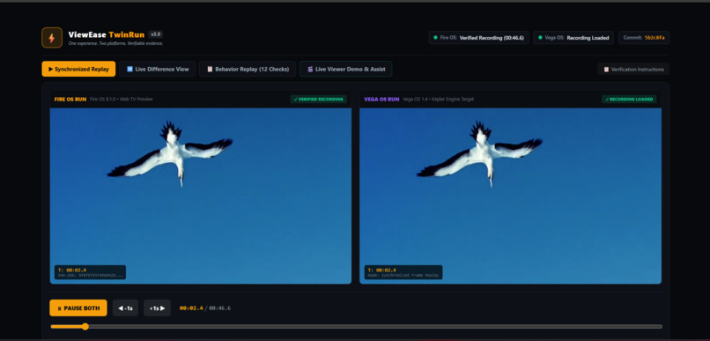Click the Behavior Replay clipboard icon
710x341 pixels.
click(210, 70)
